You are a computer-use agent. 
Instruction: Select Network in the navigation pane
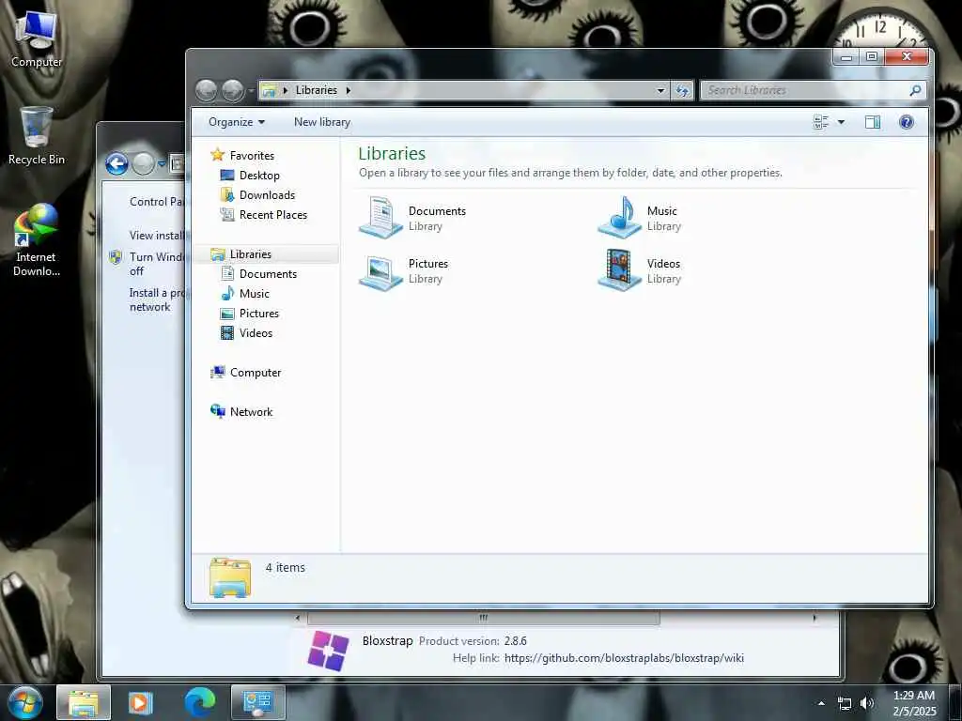click(x=251, y=412)
